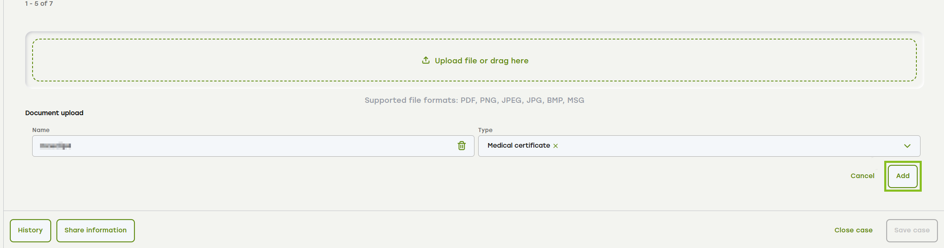Viewport: 944px width, 248px height.
Task: Click the Save case button
Action: pos(912,231)
